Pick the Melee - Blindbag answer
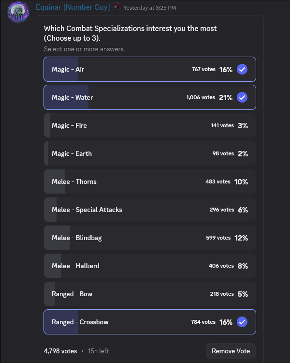This screenshot has height=363, width=290. tap(149, 238)
